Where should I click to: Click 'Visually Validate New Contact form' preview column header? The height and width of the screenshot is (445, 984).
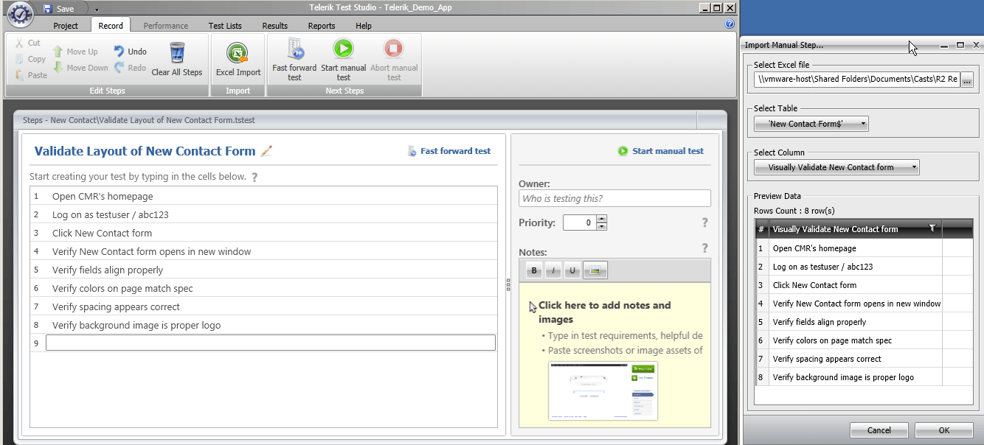pyautogui.click(x=856, y=229)
